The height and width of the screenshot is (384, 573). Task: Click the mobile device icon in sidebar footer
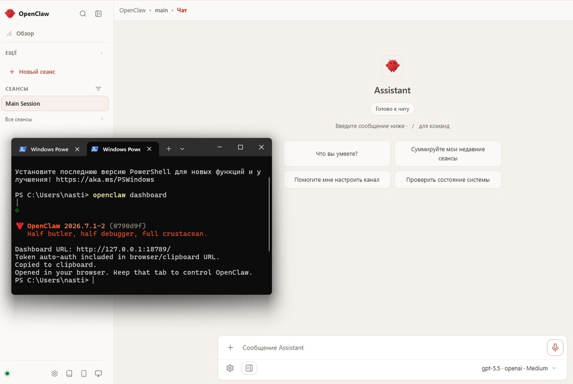[x=84, y=374]
